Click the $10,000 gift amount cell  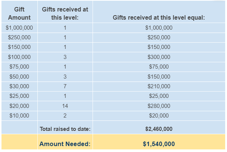tap(19, 116)
